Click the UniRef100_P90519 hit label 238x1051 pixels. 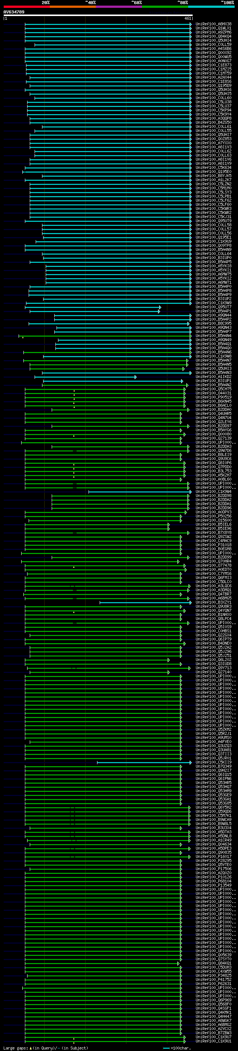[x=213, y=397]
